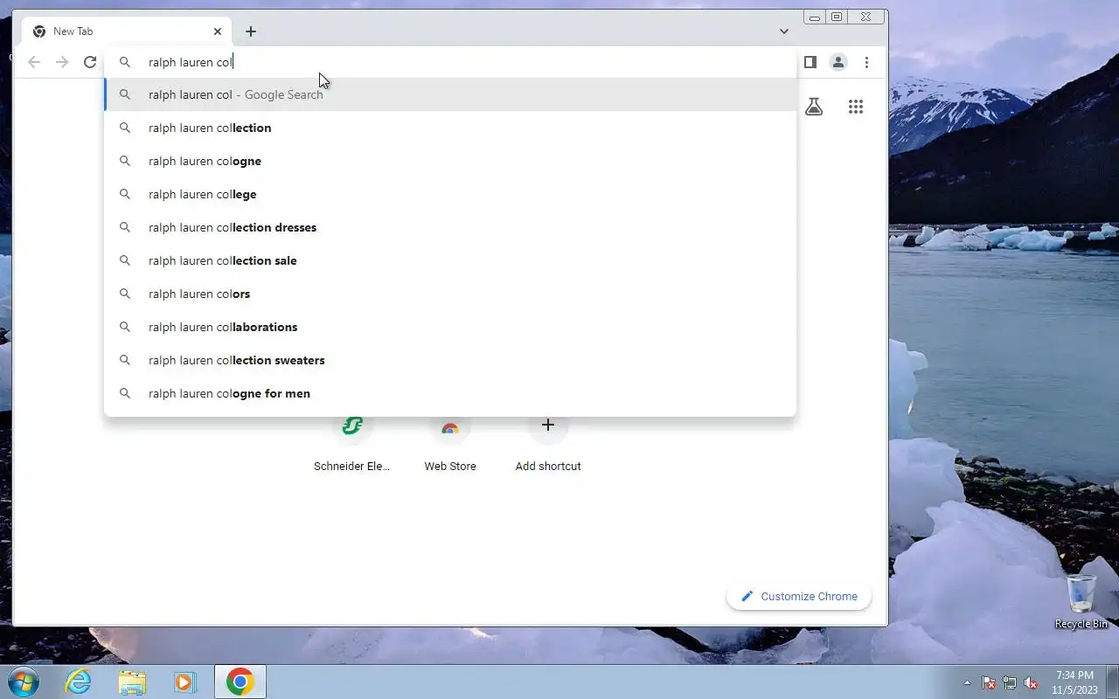Viewport: 1119px width, 699px height.
Task: Choose 'ralph lauren collection dresses' suggestion
Action: pyautogui.click(x=450, y=227)
